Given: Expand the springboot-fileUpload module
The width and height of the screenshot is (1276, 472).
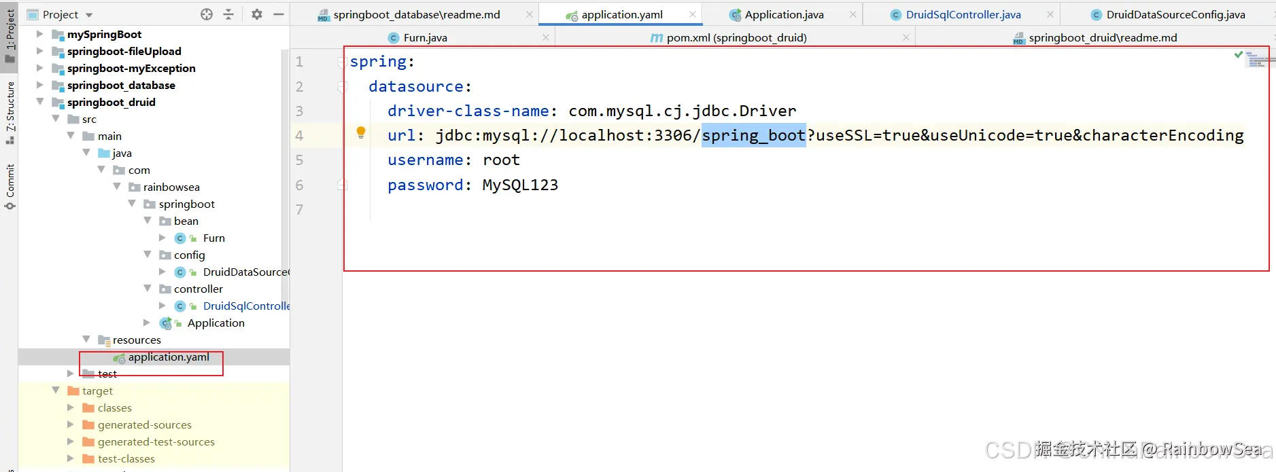Looking at the screenshot, I should pyautogui.click(x=39, y=51).
